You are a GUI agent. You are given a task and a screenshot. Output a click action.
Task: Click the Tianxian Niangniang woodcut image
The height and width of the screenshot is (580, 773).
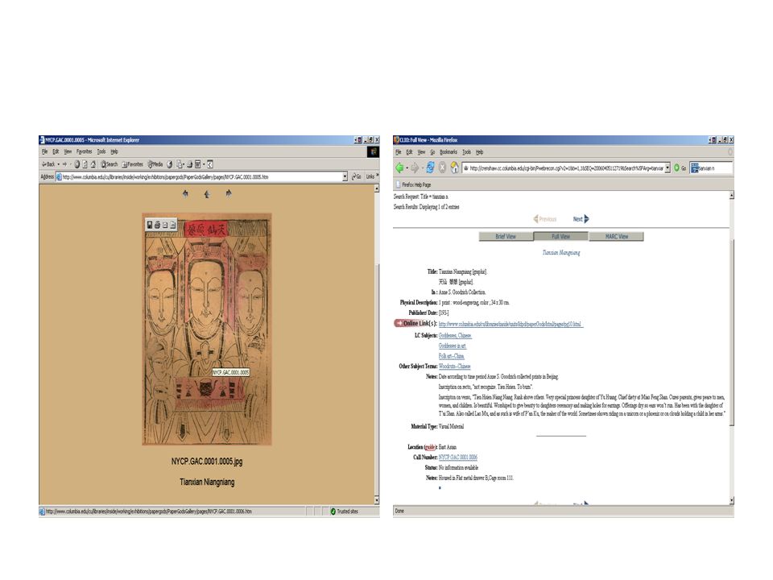(207, 329)
